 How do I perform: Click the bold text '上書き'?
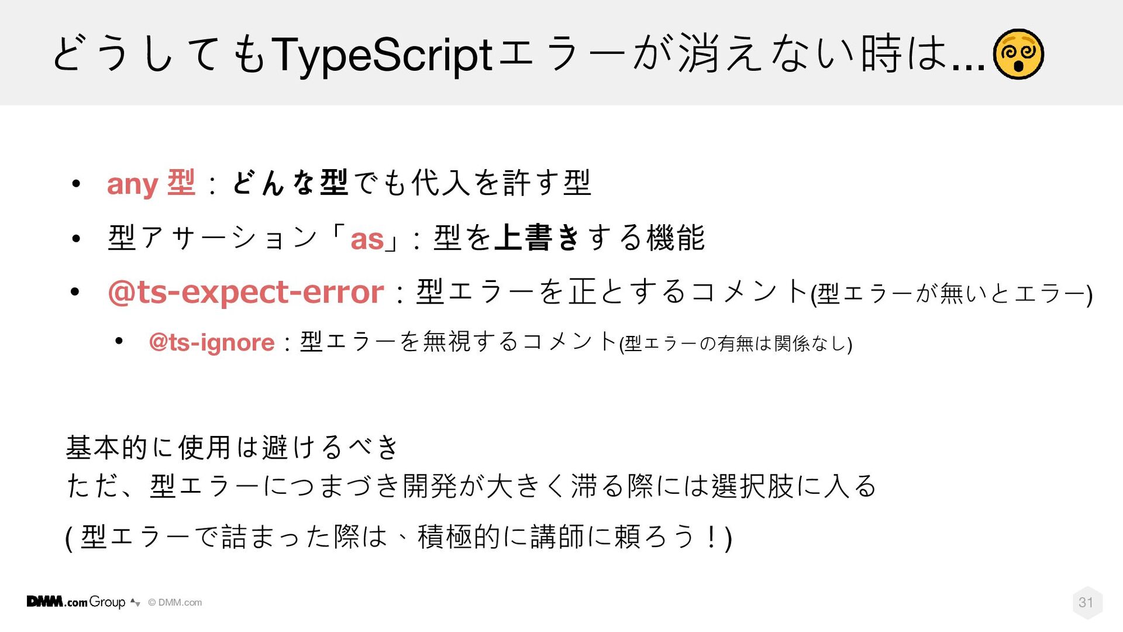click(x=537, y=238)
